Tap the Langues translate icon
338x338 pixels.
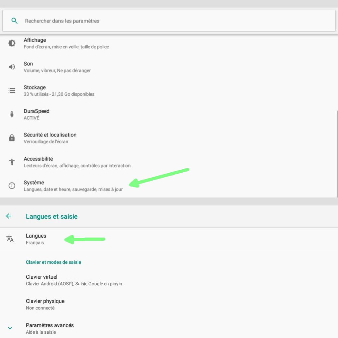pyautogui.click(x=10, y=239)
